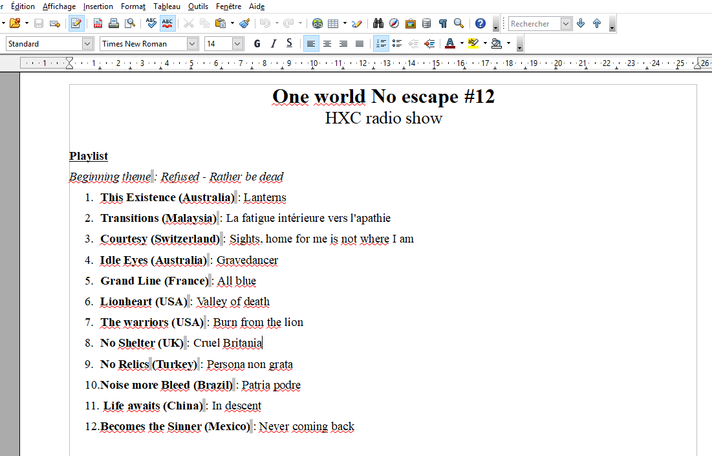Viewport: 712px width, 456px height.
Task: Apply the red font color swatch
Action: (x=450, y=43)
